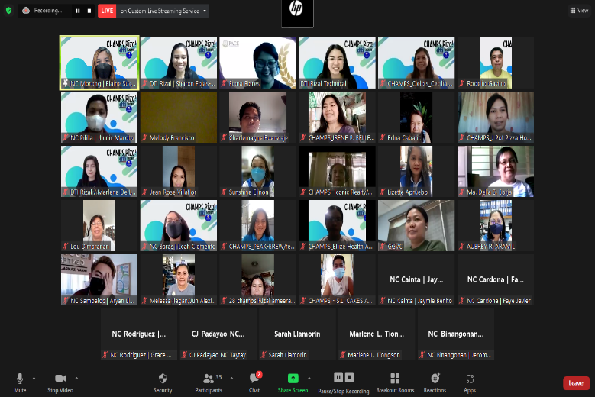Image resolution: width=595 pixels, height=397 pixels.
Task: Click the muted mic icon on Rodolfo's tile
Action: point(462,83)
